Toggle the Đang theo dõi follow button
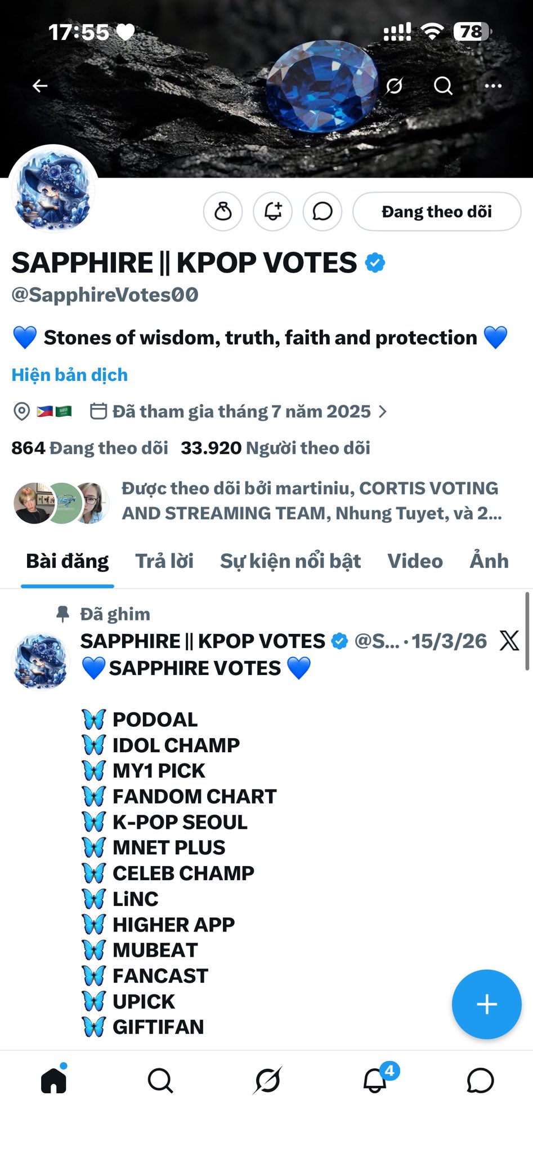The height and width of the screenshot is (1154, 533). (437, 212)
